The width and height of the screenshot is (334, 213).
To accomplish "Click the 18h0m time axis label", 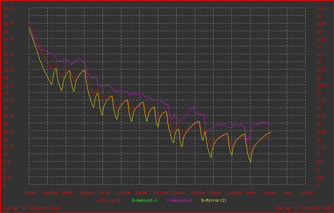I will pos(30,193).
